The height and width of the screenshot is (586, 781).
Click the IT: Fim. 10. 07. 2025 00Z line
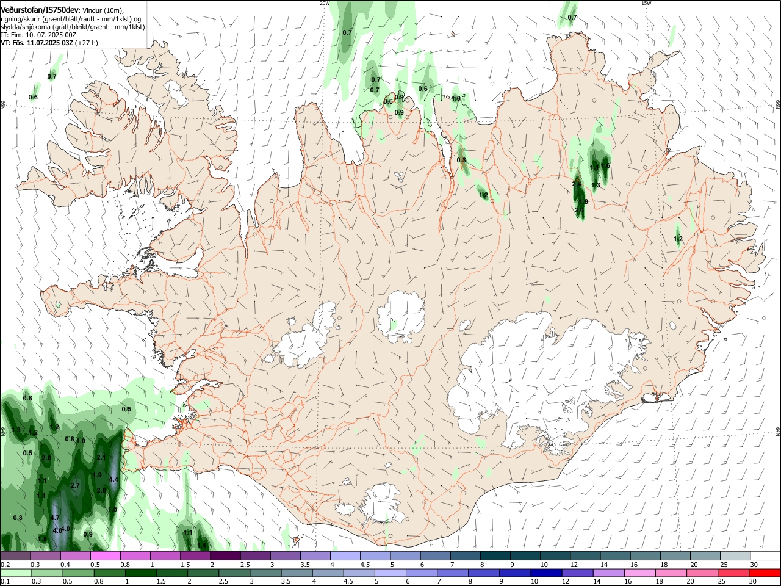click(x=38, y=35)
